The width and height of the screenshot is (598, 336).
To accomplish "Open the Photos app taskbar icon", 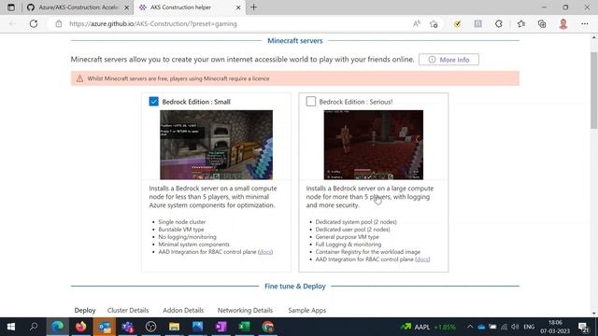I will coord(197,327).
